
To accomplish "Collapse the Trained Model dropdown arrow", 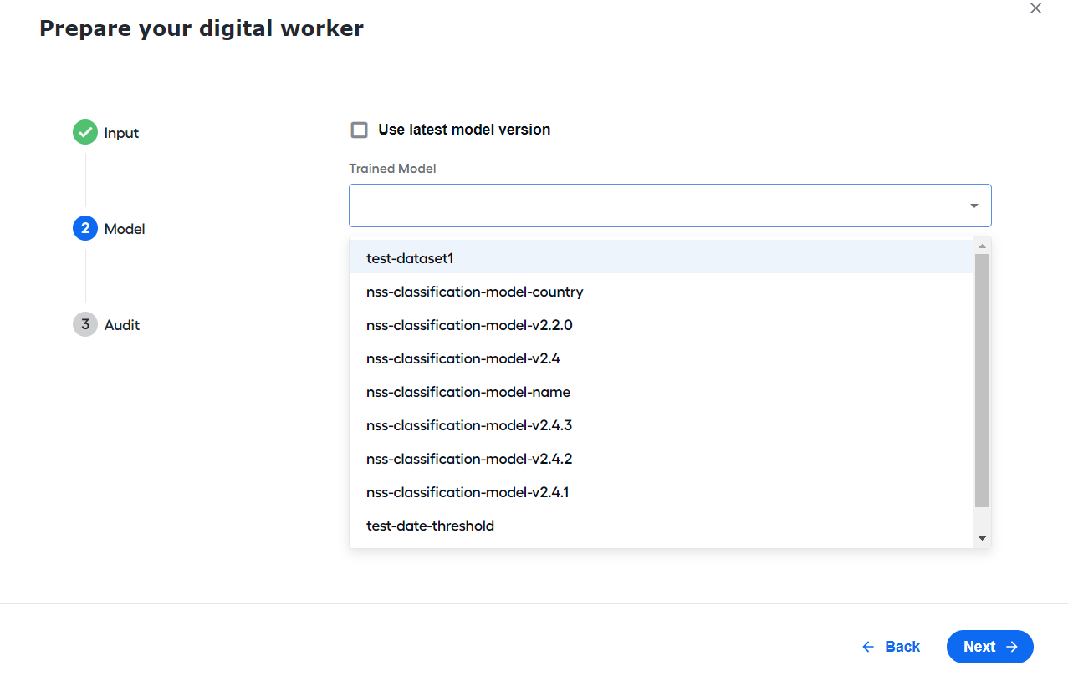I will pyautogui.click(x=974, y=206).
